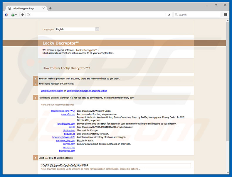The image size is (232, 177).
Task: Click the vertical scrollbar thumb
Action: (x=228, y=81)
